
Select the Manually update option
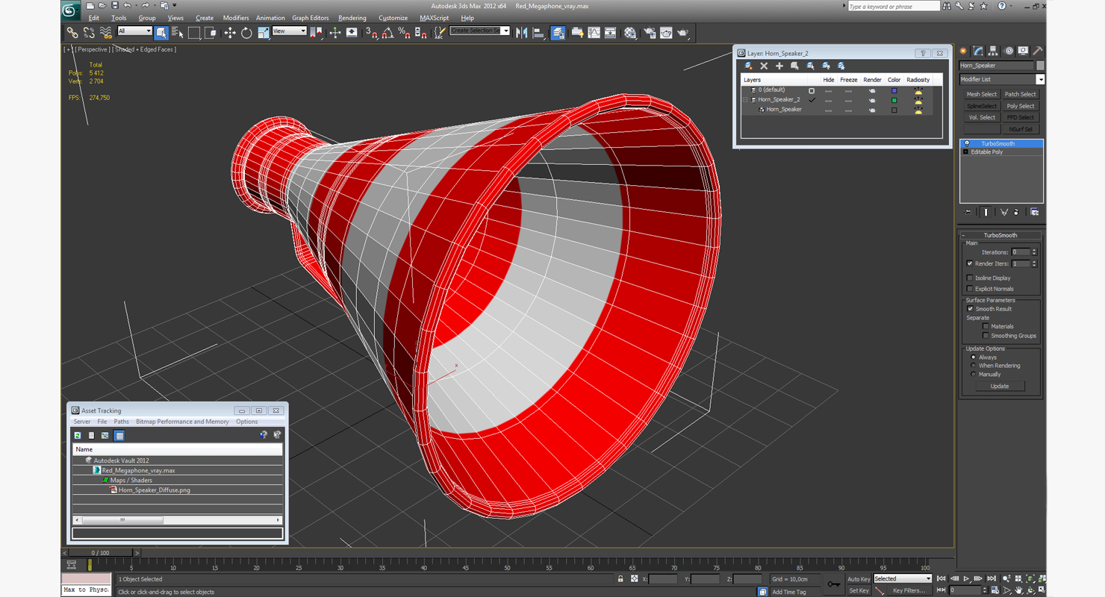point(973,375)
